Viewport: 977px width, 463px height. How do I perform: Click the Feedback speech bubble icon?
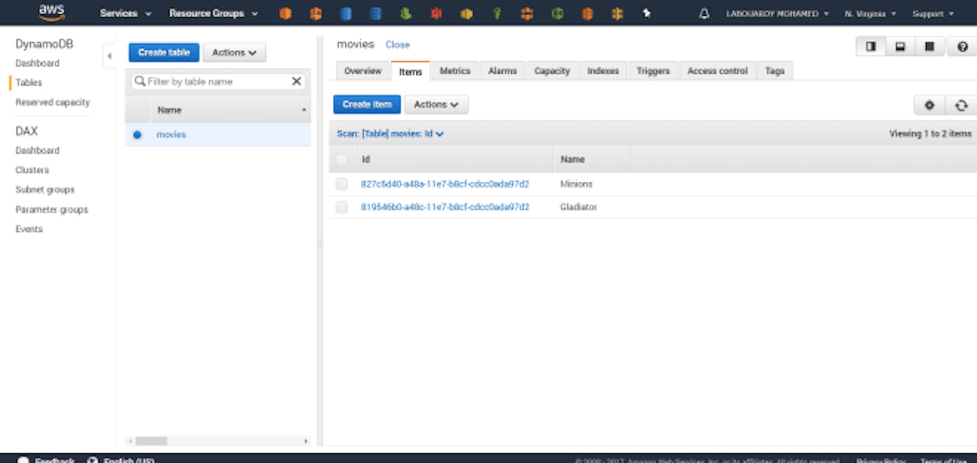[x=23, y=460]
